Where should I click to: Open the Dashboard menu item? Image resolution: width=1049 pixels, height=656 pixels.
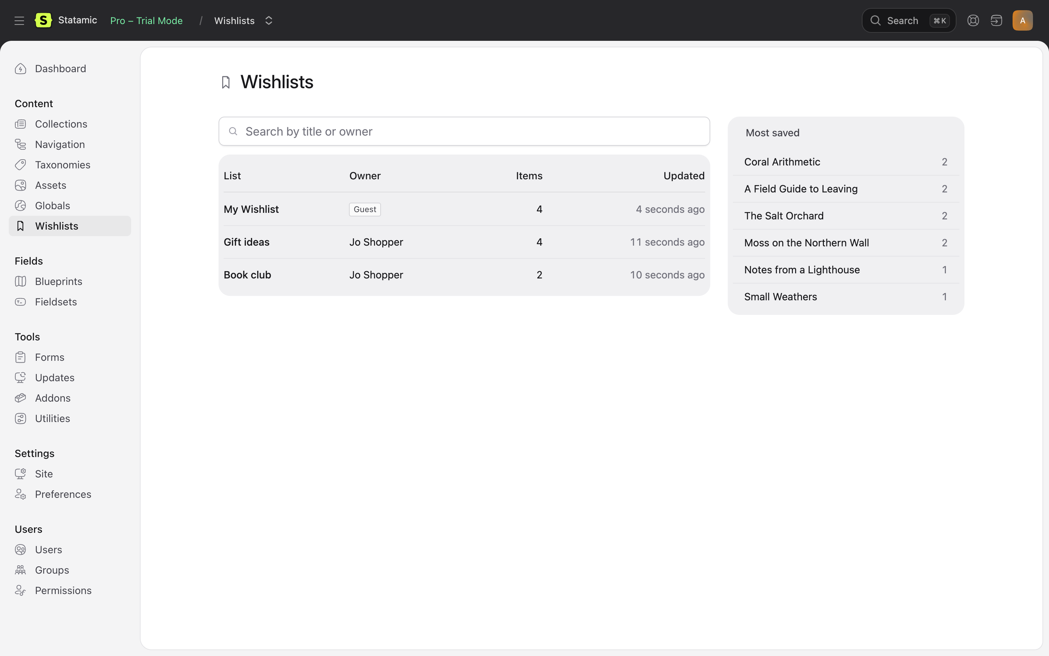(x=70, y=69)
